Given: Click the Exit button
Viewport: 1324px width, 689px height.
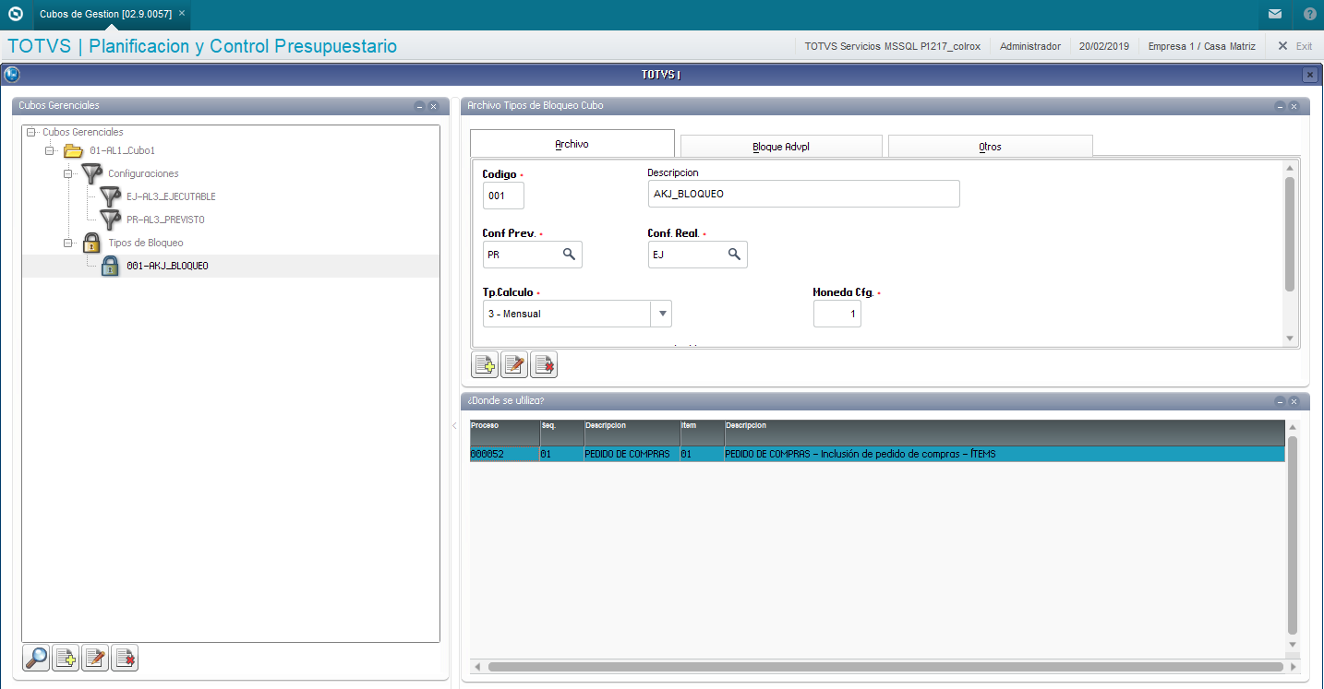Looking at the screenshot, I should click(1295, 45).
